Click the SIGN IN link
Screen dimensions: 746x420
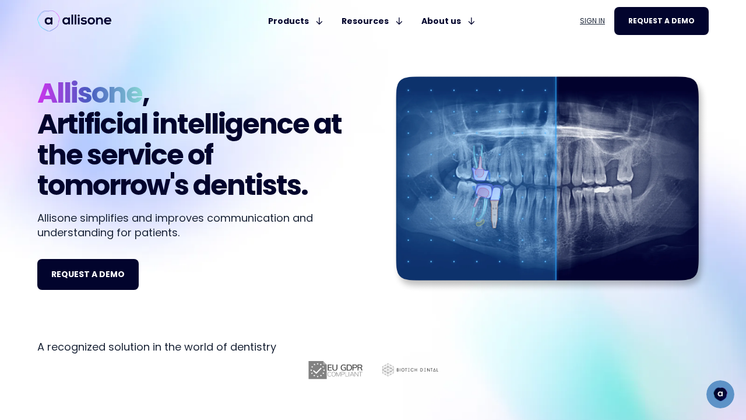click(x=592, y=20)
